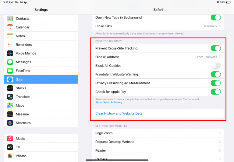
Task: Click the battery status icon
Action: pos(229,2)
